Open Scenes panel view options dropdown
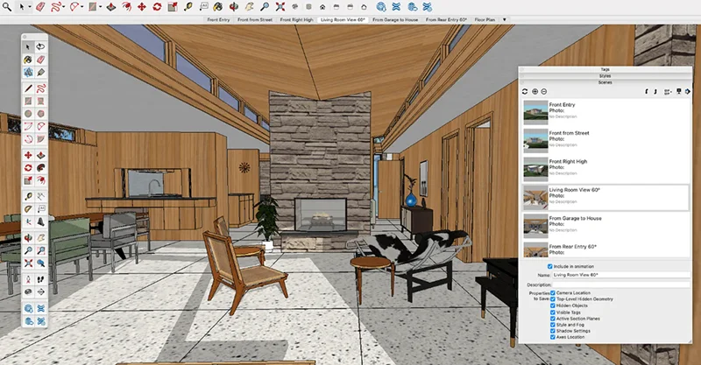 pyautogui.click(x=668, y=92)
